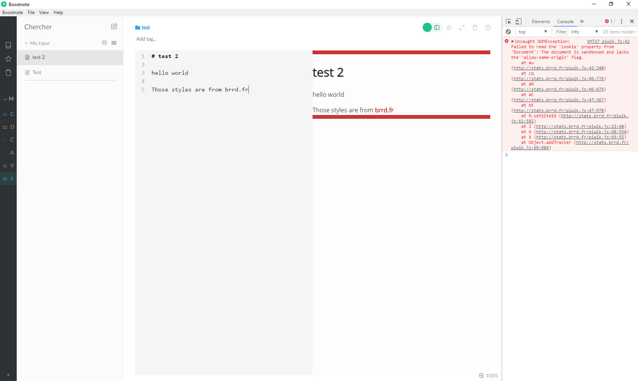Click editor line 3 hello world
638x381 pixels.
(x=170, y=73)
